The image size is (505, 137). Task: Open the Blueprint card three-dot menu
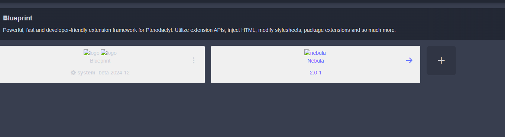194,60
